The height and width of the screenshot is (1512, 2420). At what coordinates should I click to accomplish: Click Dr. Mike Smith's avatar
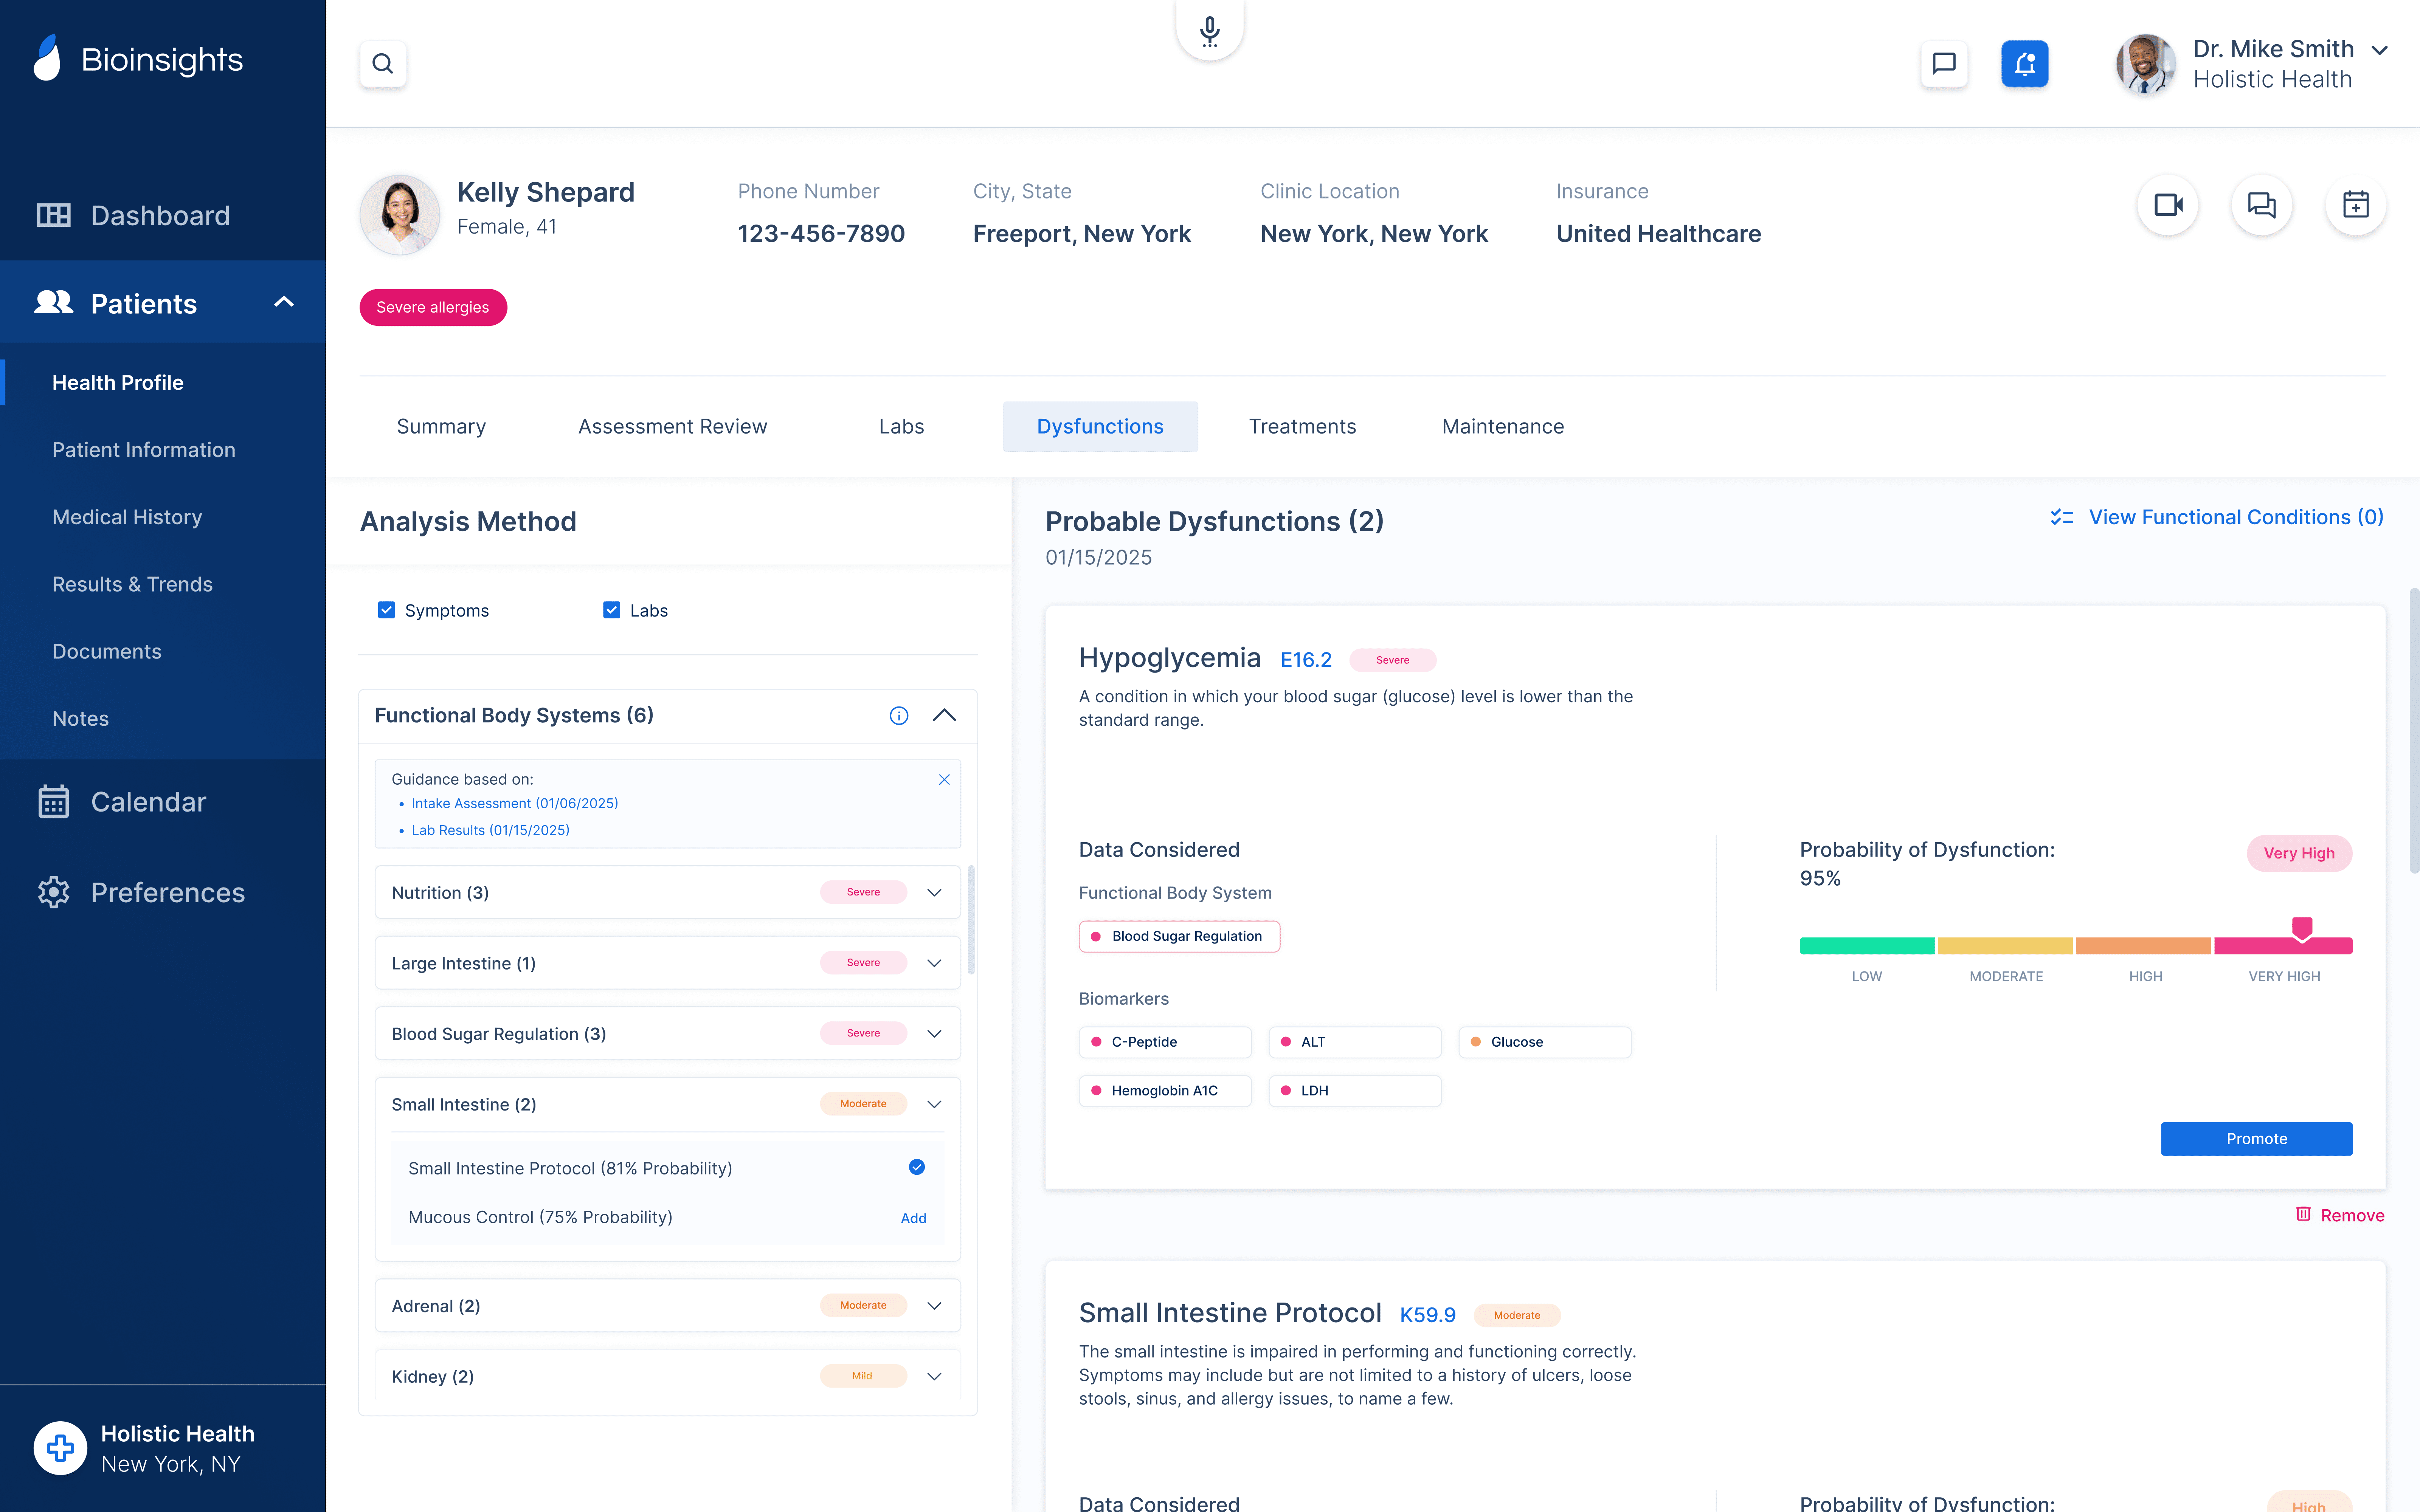pyautogui.click(x=2146, y=64)
